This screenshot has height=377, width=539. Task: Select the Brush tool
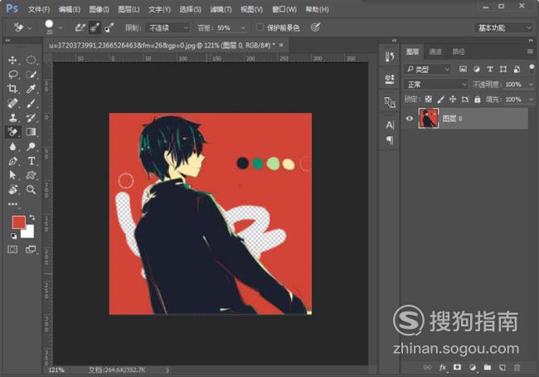coord(31,103)
